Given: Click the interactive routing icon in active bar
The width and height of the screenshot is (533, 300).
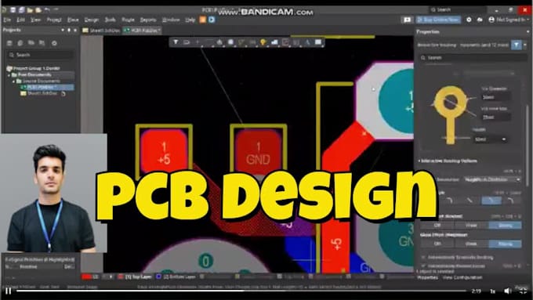Looking at the screenshot, I should click(x=241, y=42).
